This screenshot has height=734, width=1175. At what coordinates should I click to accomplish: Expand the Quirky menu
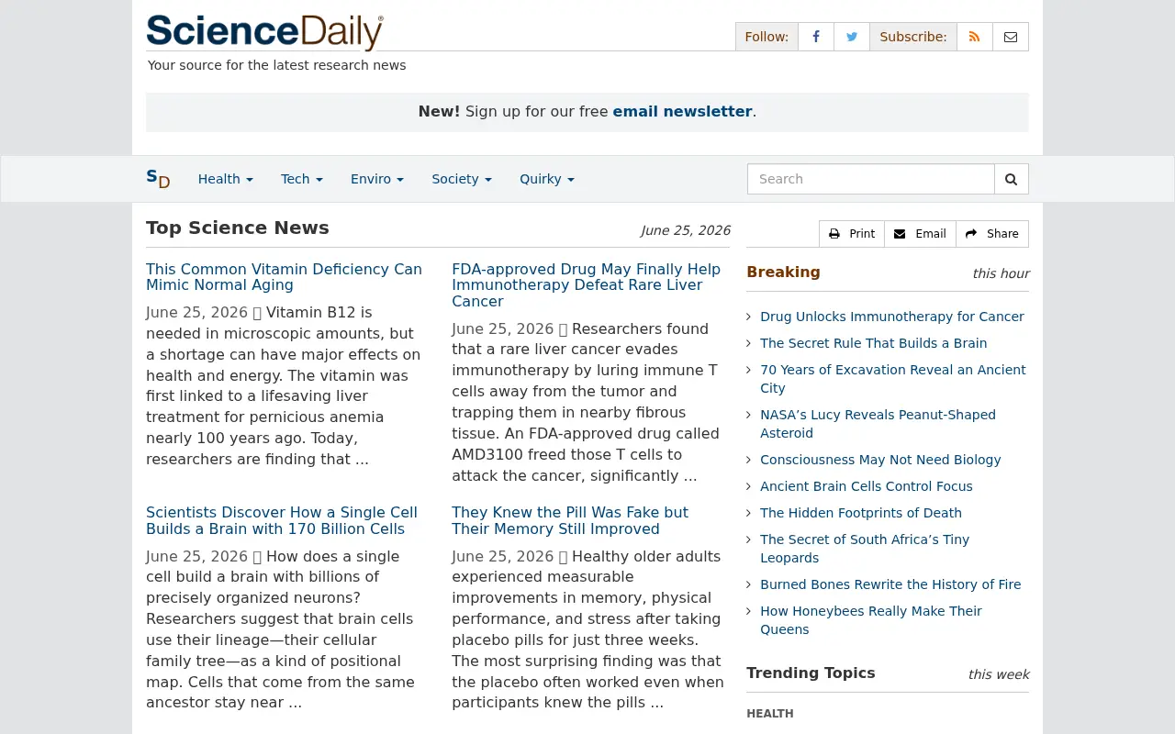(547, 179)
